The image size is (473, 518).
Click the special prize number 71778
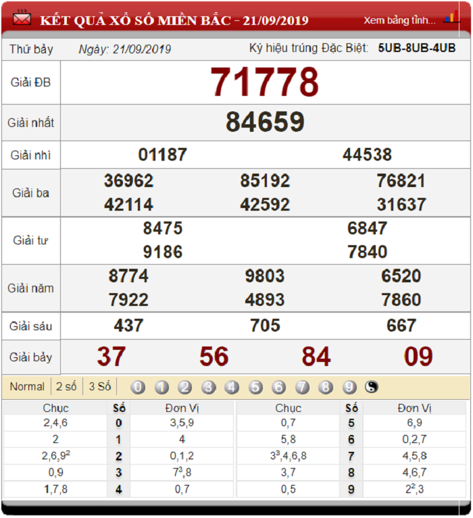pyautogui.click(x=265, y=82)
